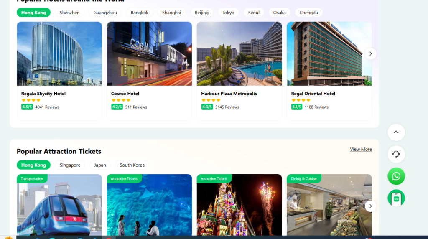Select Japan attraction tickets tab
The width and height of the screenshot is (428, 239).
[100, 165]
